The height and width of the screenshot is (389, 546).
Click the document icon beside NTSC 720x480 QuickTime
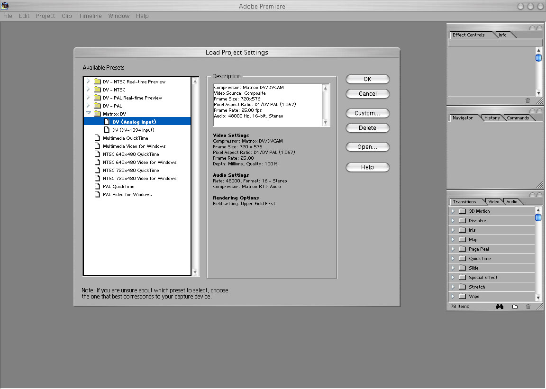tap(98, 170)
